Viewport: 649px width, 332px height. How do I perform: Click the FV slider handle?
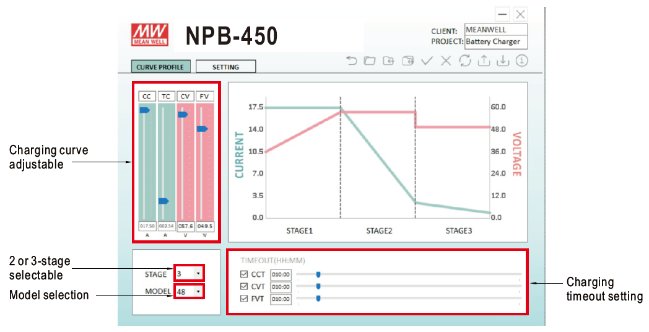click(202, 129)
